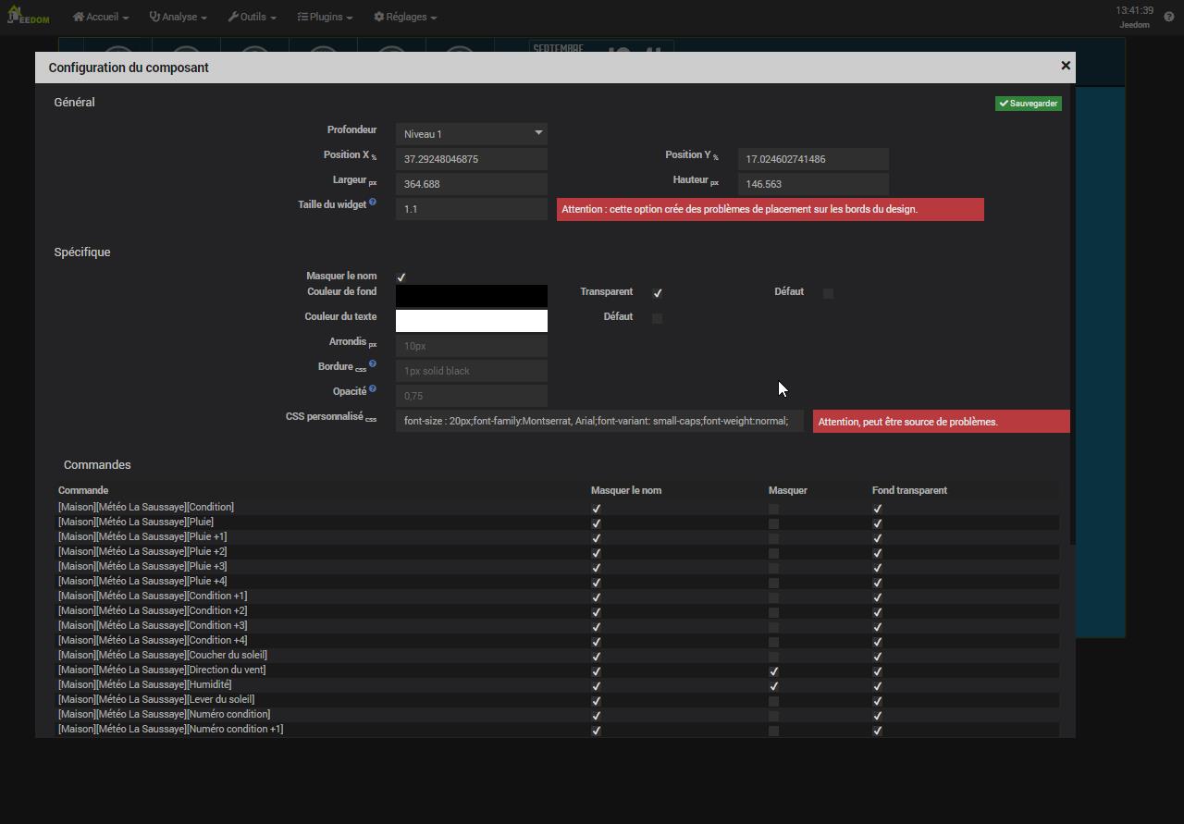
Task: Click the Hauteur input field
Action: click(x=813, y=184)
